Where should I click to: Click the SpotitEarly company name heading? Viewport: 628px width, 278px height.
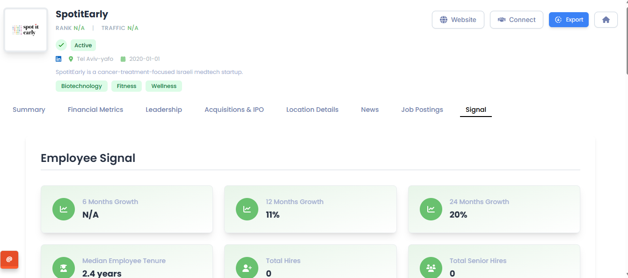point(82,15)
